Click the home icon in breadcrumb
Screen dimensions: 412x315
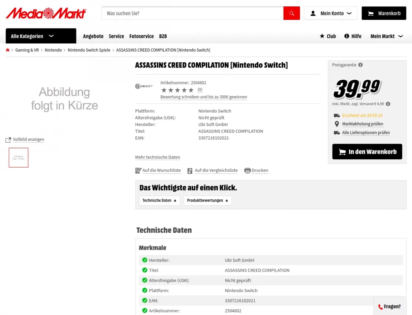pyautogui.click(x=8, y=50)
